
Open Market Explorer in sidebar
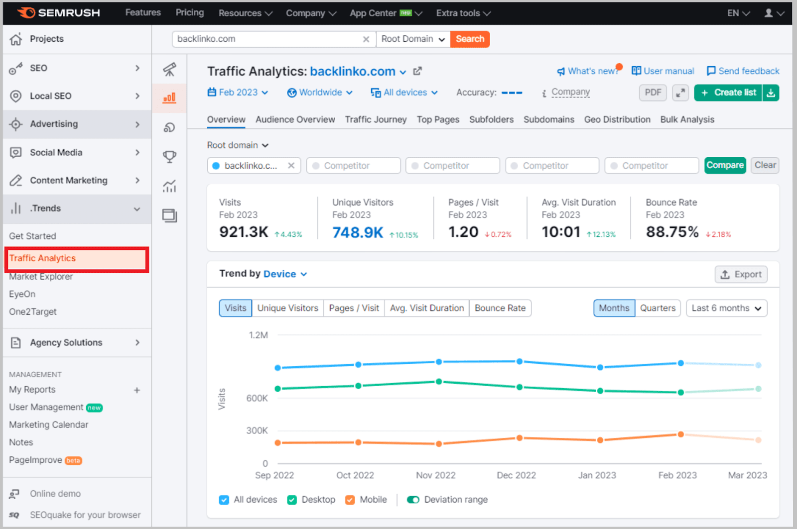[41, 277]
